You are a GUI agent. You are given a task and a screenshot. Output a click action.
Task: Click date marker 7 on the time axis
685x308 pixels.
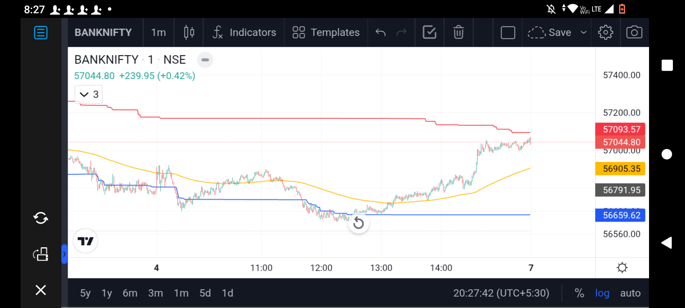coord(531,268)
